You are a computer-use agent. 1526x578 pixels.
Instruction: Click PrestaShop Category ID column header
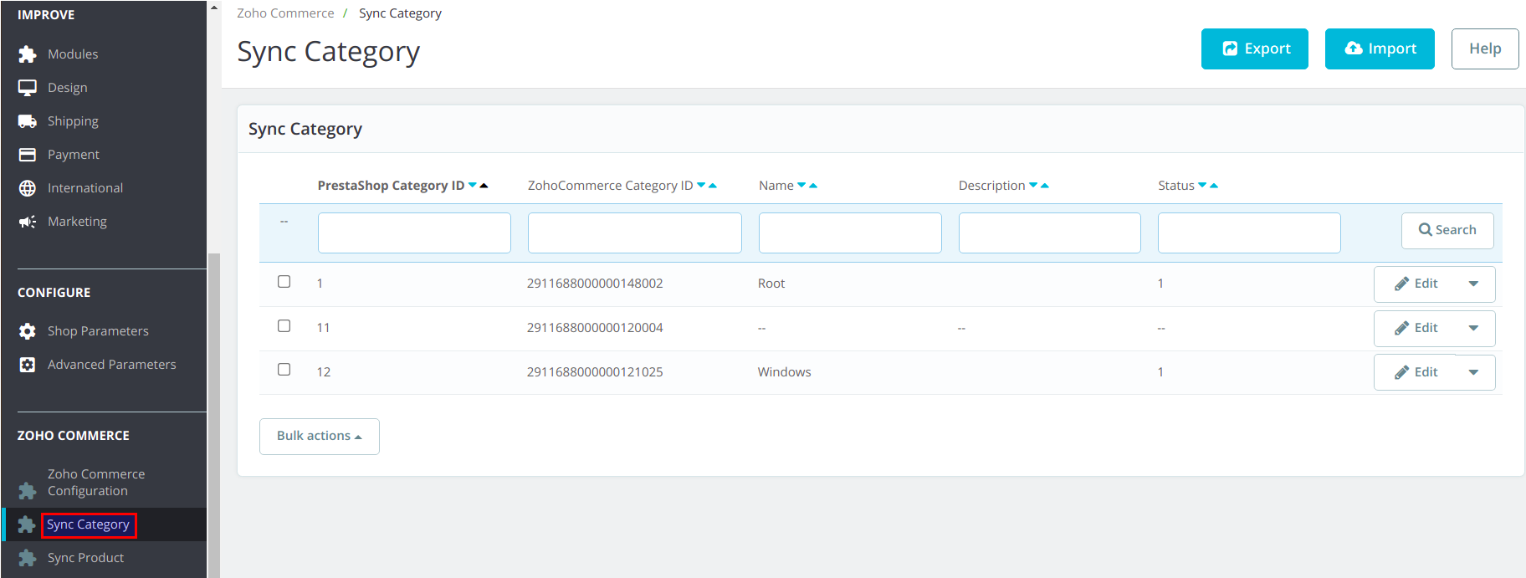coord(391,186)
